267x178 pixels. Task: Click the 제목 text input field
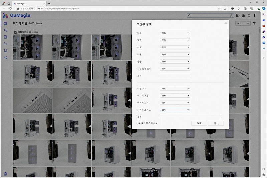click(175, 76)
